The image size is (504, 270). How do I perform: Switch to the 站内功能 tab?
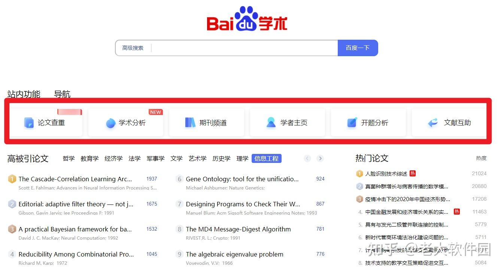point(24,94)
